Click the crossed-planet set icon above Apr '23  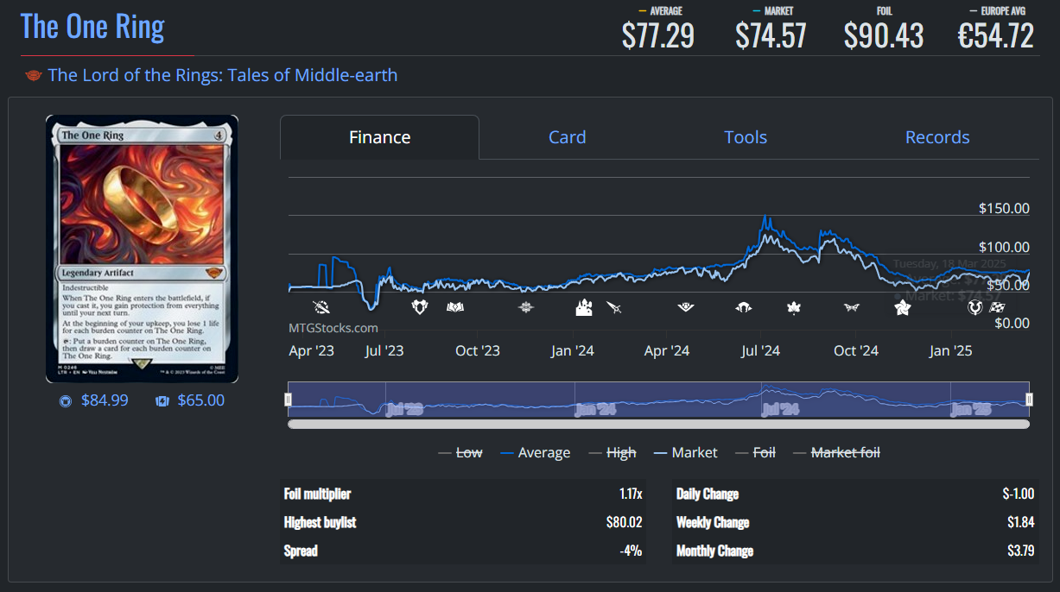pos(321,306)
